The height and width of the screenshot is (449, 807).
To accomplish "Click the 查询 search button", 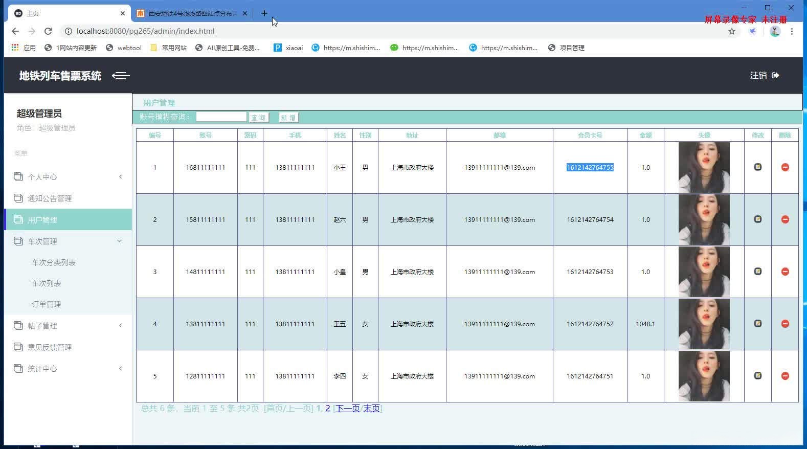I will [x=259, y=118].
